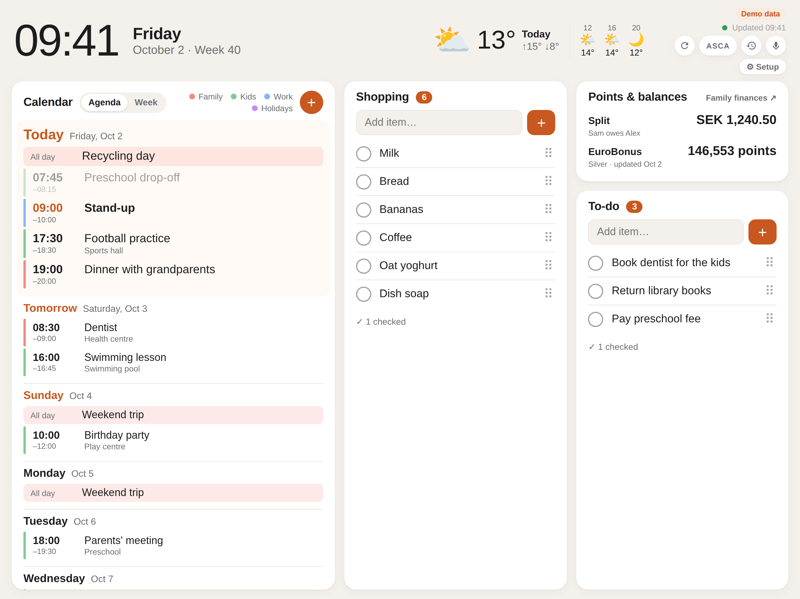Open the Recycling day all-day event
800x599 pixels.
pyautogui.click(x=173, y=156)
